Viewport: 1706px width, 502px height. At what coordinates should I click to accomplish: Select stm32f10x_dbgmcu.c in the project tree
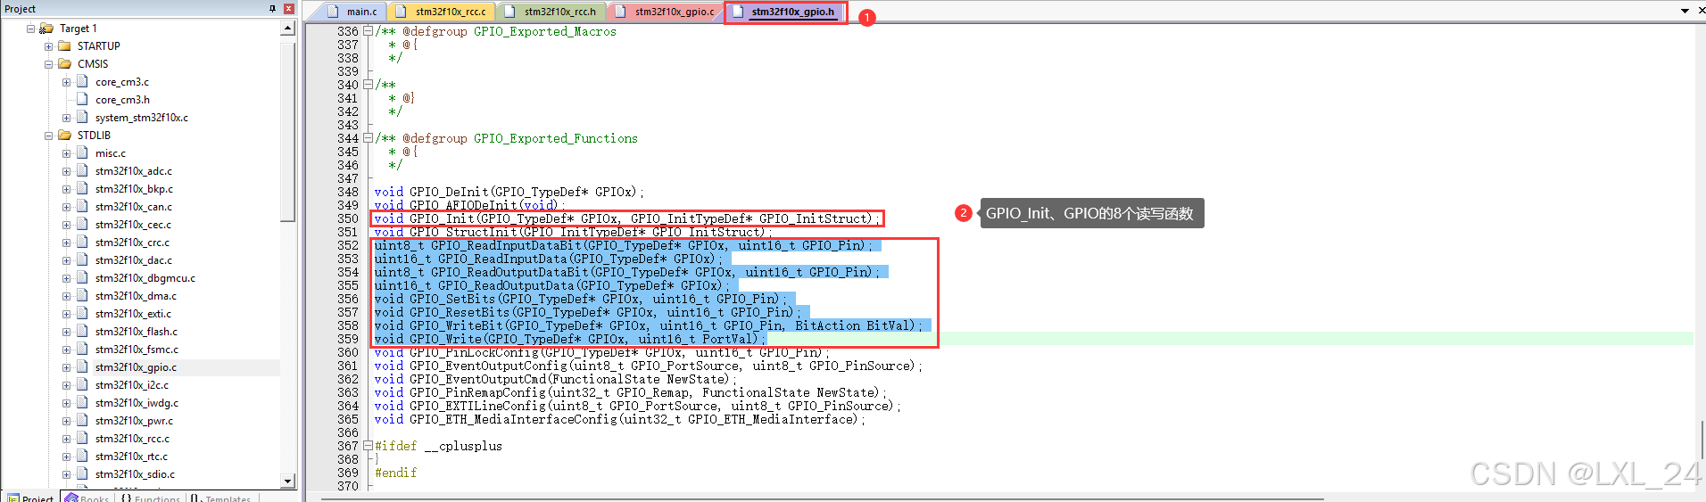click(x=145, y=278)
